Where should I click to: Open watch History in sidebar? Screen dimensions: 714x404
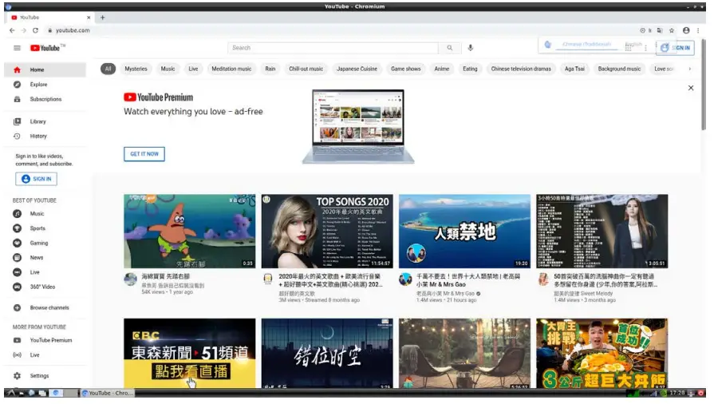click(38, 136)
